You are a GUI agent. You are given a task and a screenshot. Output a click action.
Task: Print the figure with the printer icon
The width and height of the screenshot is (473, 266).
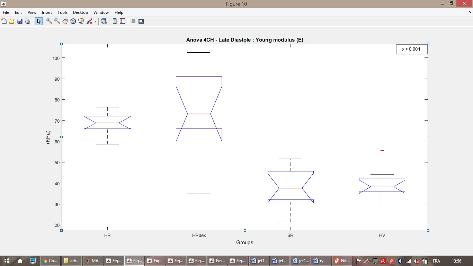click(x=28, y=21)
